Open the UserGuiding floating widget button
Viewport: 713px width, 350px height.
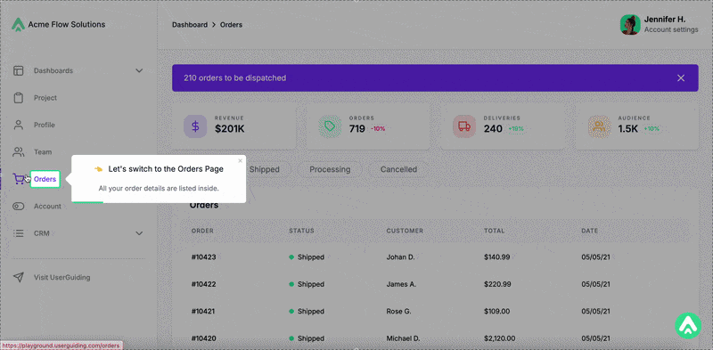coord(688,325)
